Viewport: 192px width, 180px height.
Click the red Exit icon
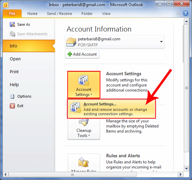point(13,106)
